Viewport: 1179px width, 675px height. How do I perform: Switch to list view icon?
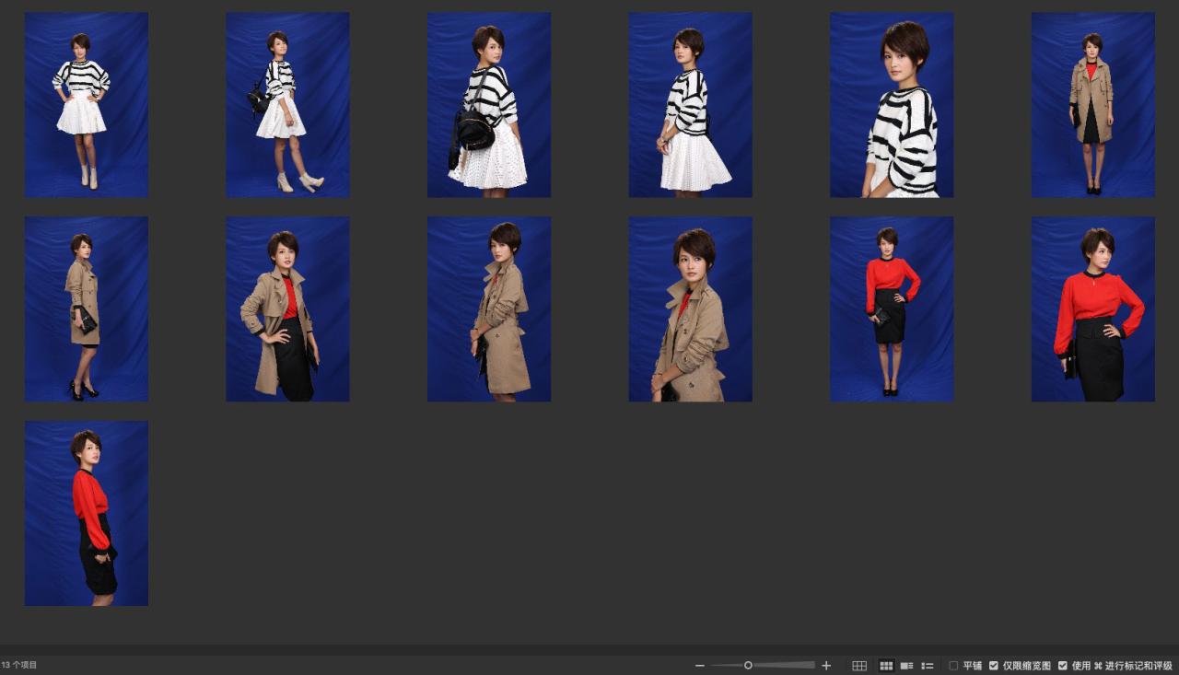click(x=928, y=666)
